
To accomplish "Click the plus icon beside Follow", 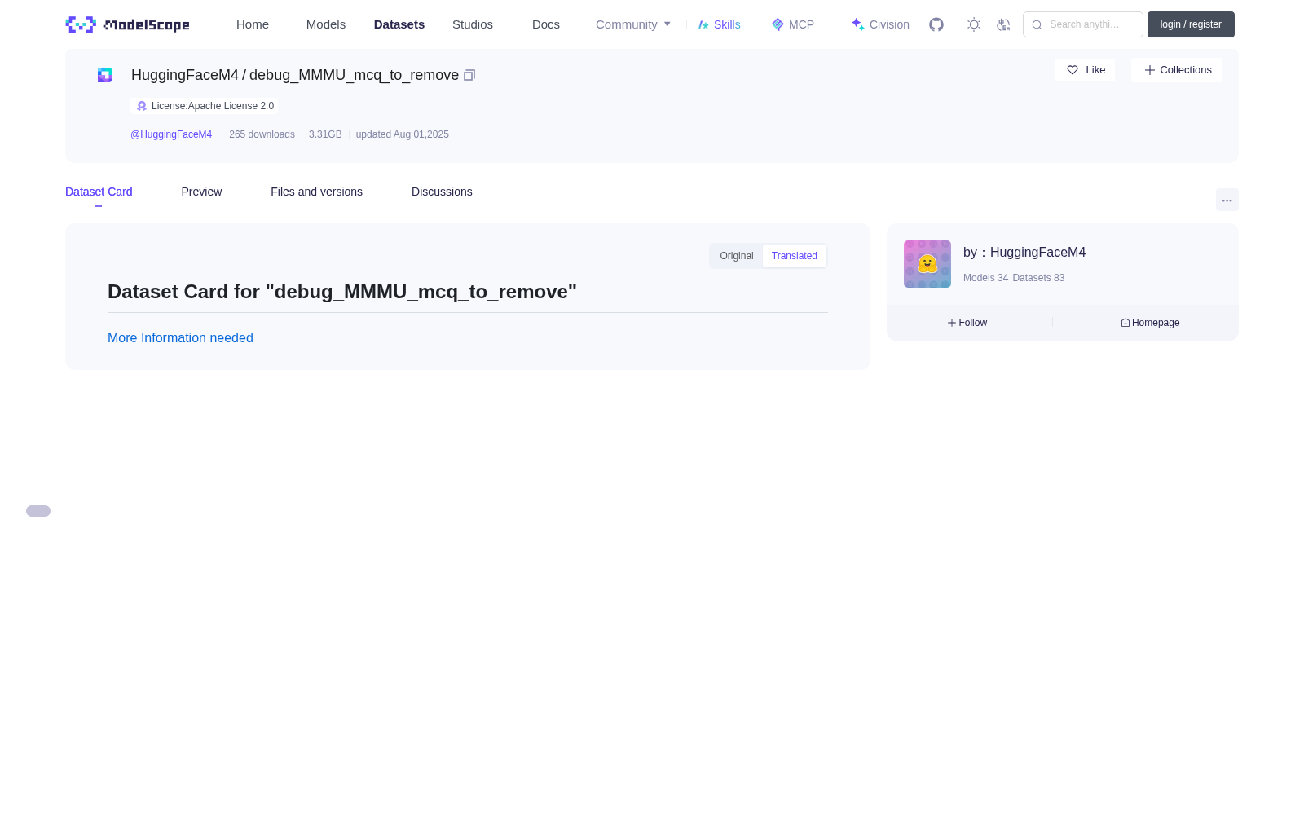I will [x=952, y=323].
